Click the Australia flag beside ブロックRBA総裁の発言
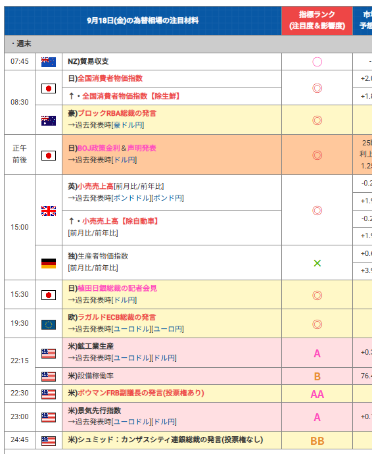This screenshot has height=454, width=372. [49, 121]
